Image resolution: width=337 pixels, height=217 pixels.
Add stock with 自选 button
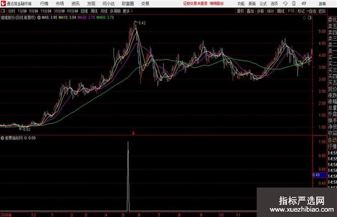click(x=312, y=11)
